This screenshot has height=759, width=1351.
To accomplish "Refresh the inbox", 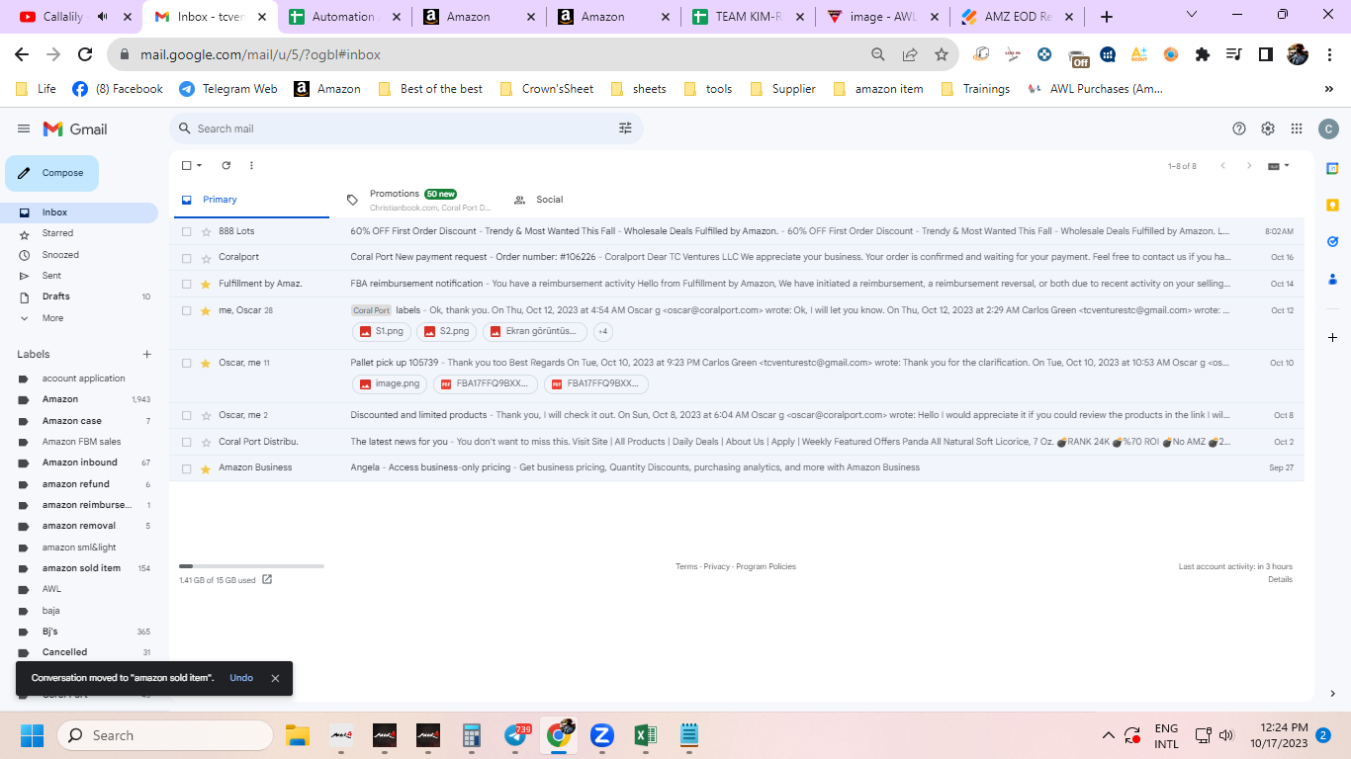I will (225, 165).
